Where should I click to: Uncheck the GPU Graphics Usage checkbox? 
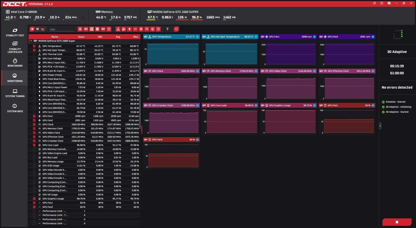click(x=34, y=198)
